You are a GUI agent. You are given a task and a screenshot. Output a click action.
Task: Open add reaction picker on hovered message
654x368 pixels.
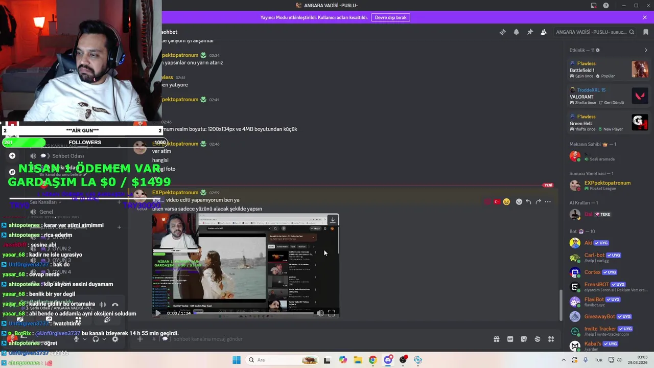519,202
